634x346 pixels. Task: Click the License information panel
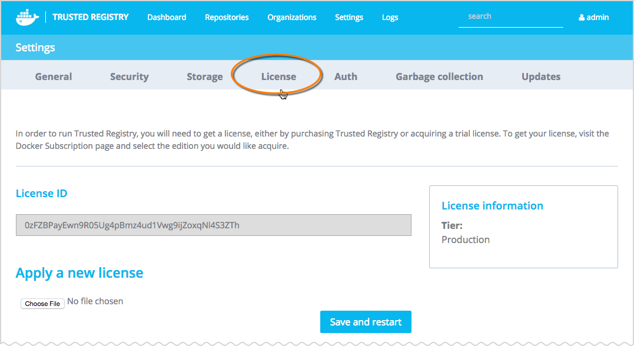(x=523, y=227)
